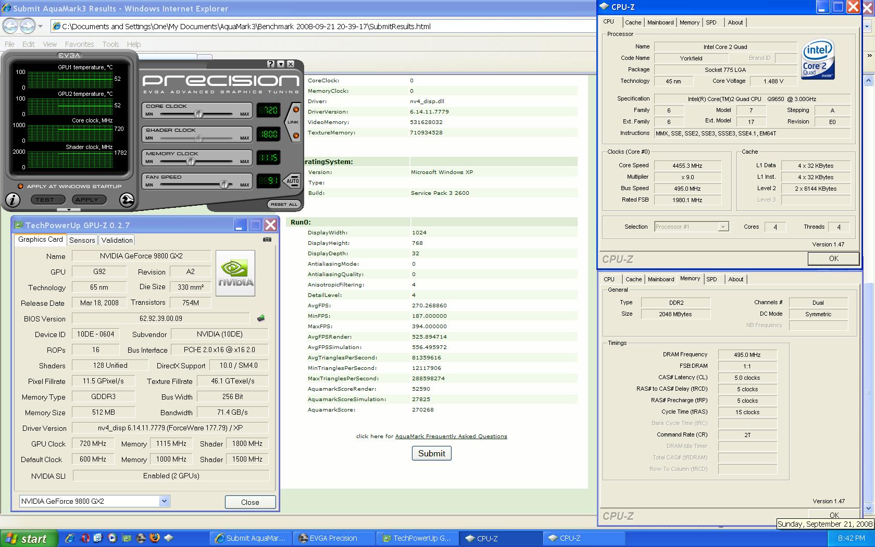
Task: Switch to TechPowerUp GPU-Z taskbar button
Action: coord(418,538)
